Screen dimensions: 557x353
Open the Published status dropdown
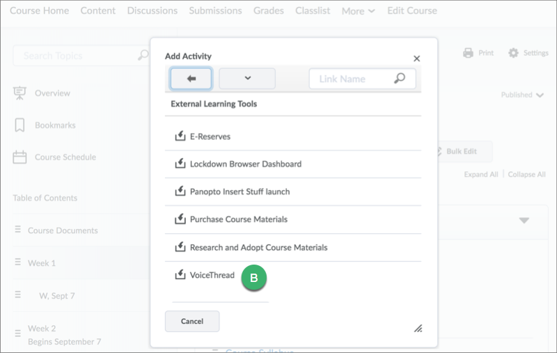point(522,95)
